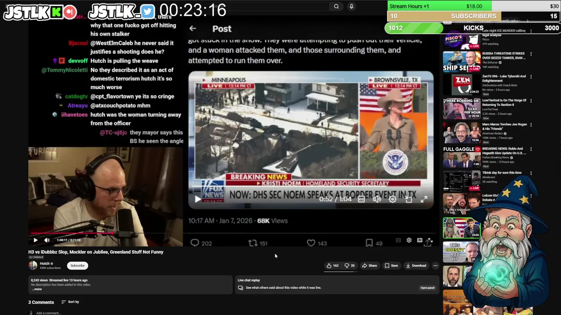
Task: Mute the tweet video volume icon
Action: [x=377, y=199]
